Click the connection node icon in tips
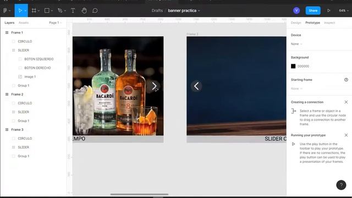The image size is (352, 198). [294, 111]
